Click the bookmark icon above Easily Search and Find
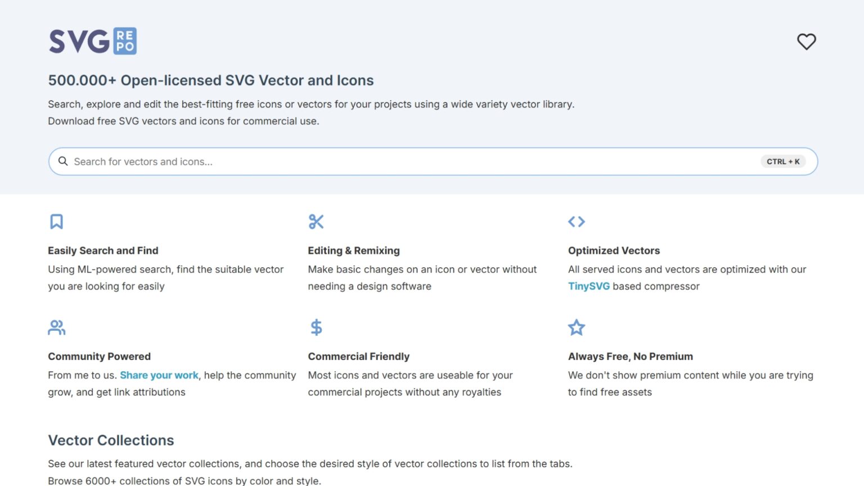Viewport: 864px width, 486px height. click(x=56, y=222)
